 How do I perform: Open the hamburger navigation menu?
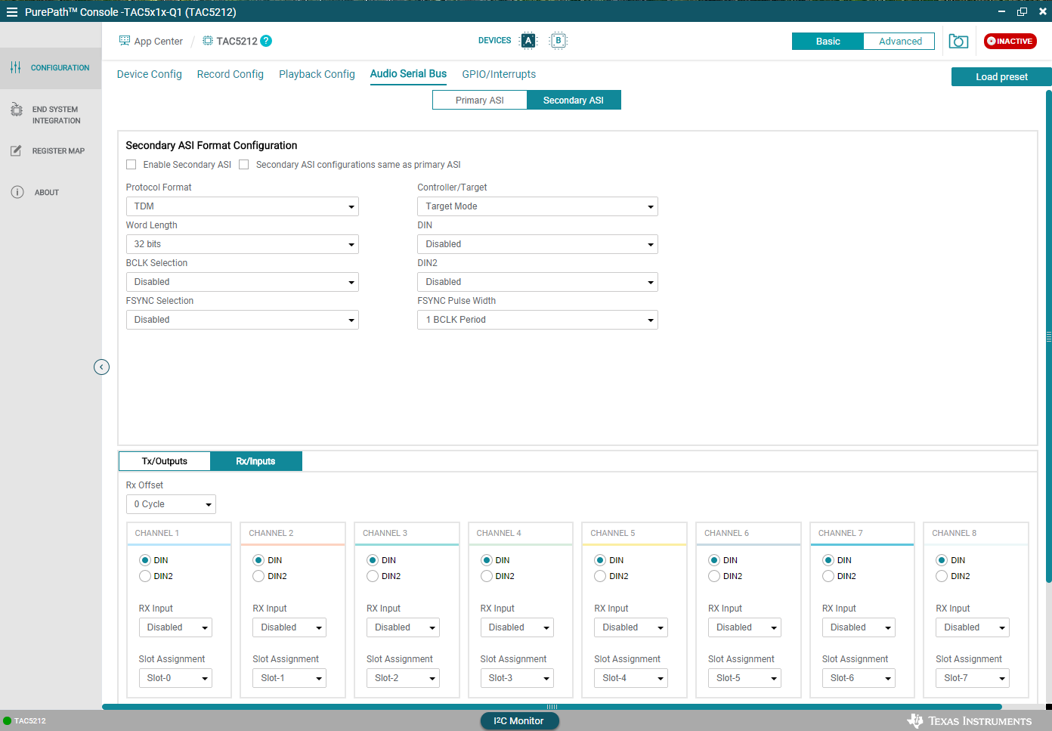(12, 11)
